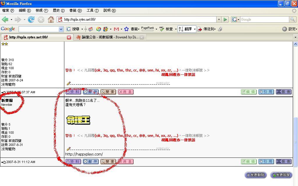The height and width of the screenshot is (186, 298).
Task: Expand the tab list dropdown arrow
Action: (295, 37)
